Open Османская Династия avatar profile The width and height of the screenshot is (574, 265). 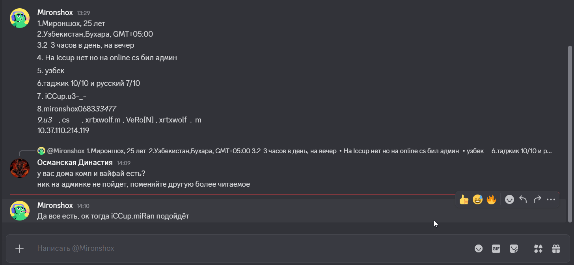click(20, 168)
